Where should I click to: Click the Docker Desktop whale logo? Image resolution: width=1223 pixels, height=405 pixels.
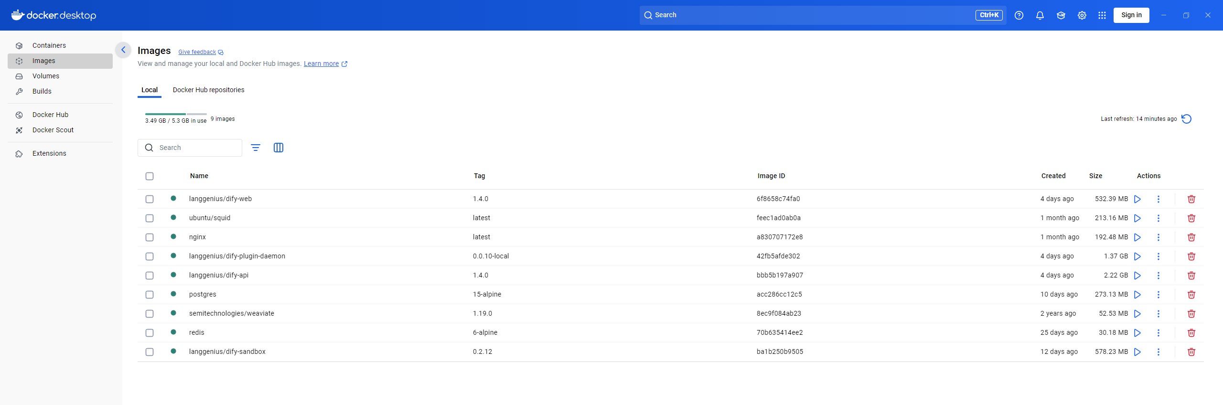(18, 15)
